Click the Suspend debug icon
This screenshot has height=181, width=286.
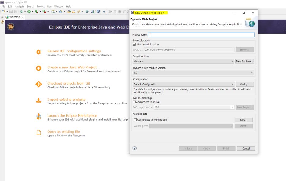pyautogui.click(x=115, y=12)
